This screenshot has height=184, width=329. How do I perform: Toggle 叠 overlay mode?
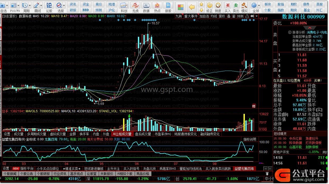point(229,16)
